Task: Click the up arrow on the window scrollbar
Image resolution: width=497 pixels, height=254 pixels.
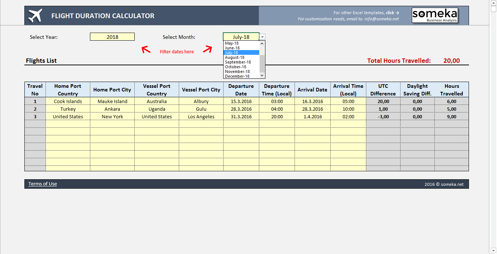Action: point(494,3)
